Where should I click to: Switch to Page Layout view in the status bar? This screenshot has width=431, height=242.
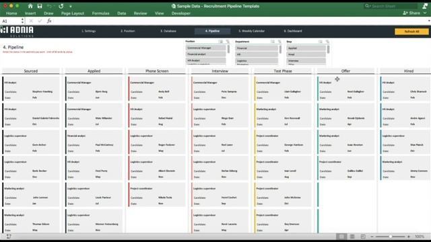point(352,237)
